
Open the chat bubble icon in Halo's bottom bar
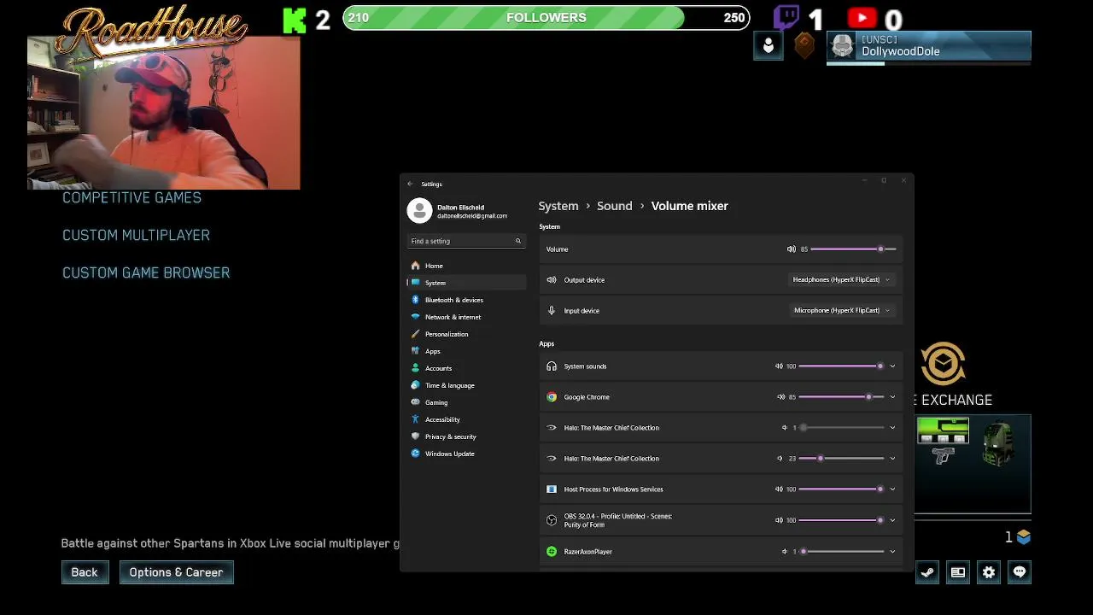[1019, 572]
